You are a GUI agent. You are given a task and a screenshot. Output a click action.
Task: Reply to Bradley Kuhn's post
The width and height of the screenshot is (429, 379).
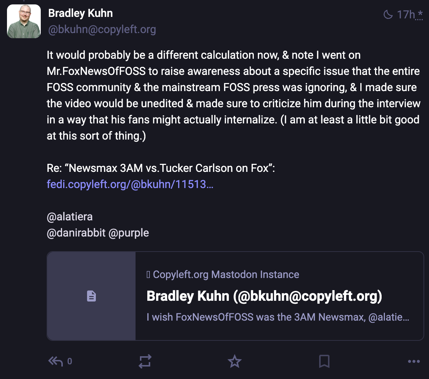coord(55,361)
